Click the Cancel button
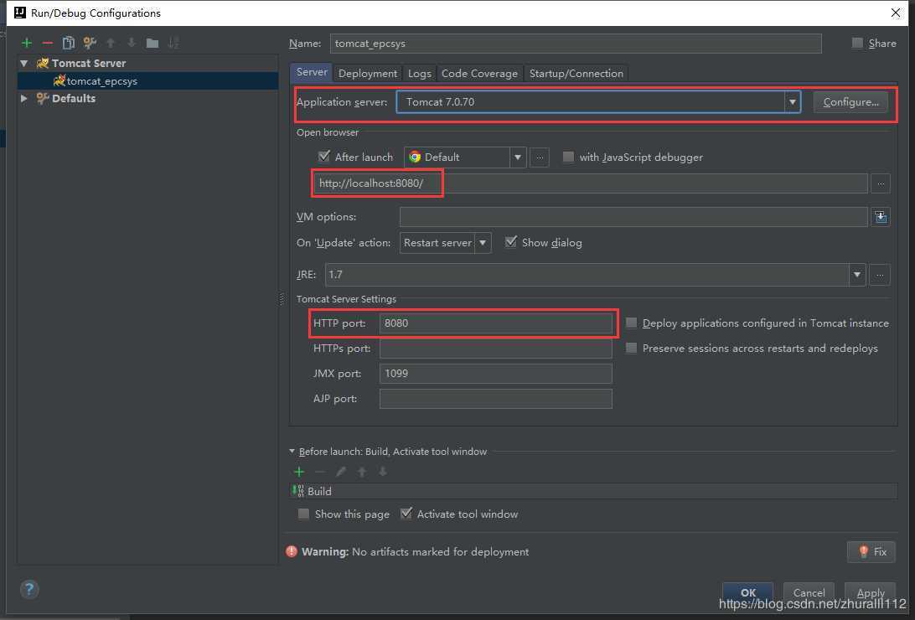This screenshot has width=915, height=620. [809, 592]
